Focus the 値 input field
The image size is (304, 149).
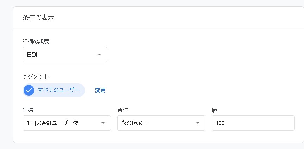click(253, 123)
